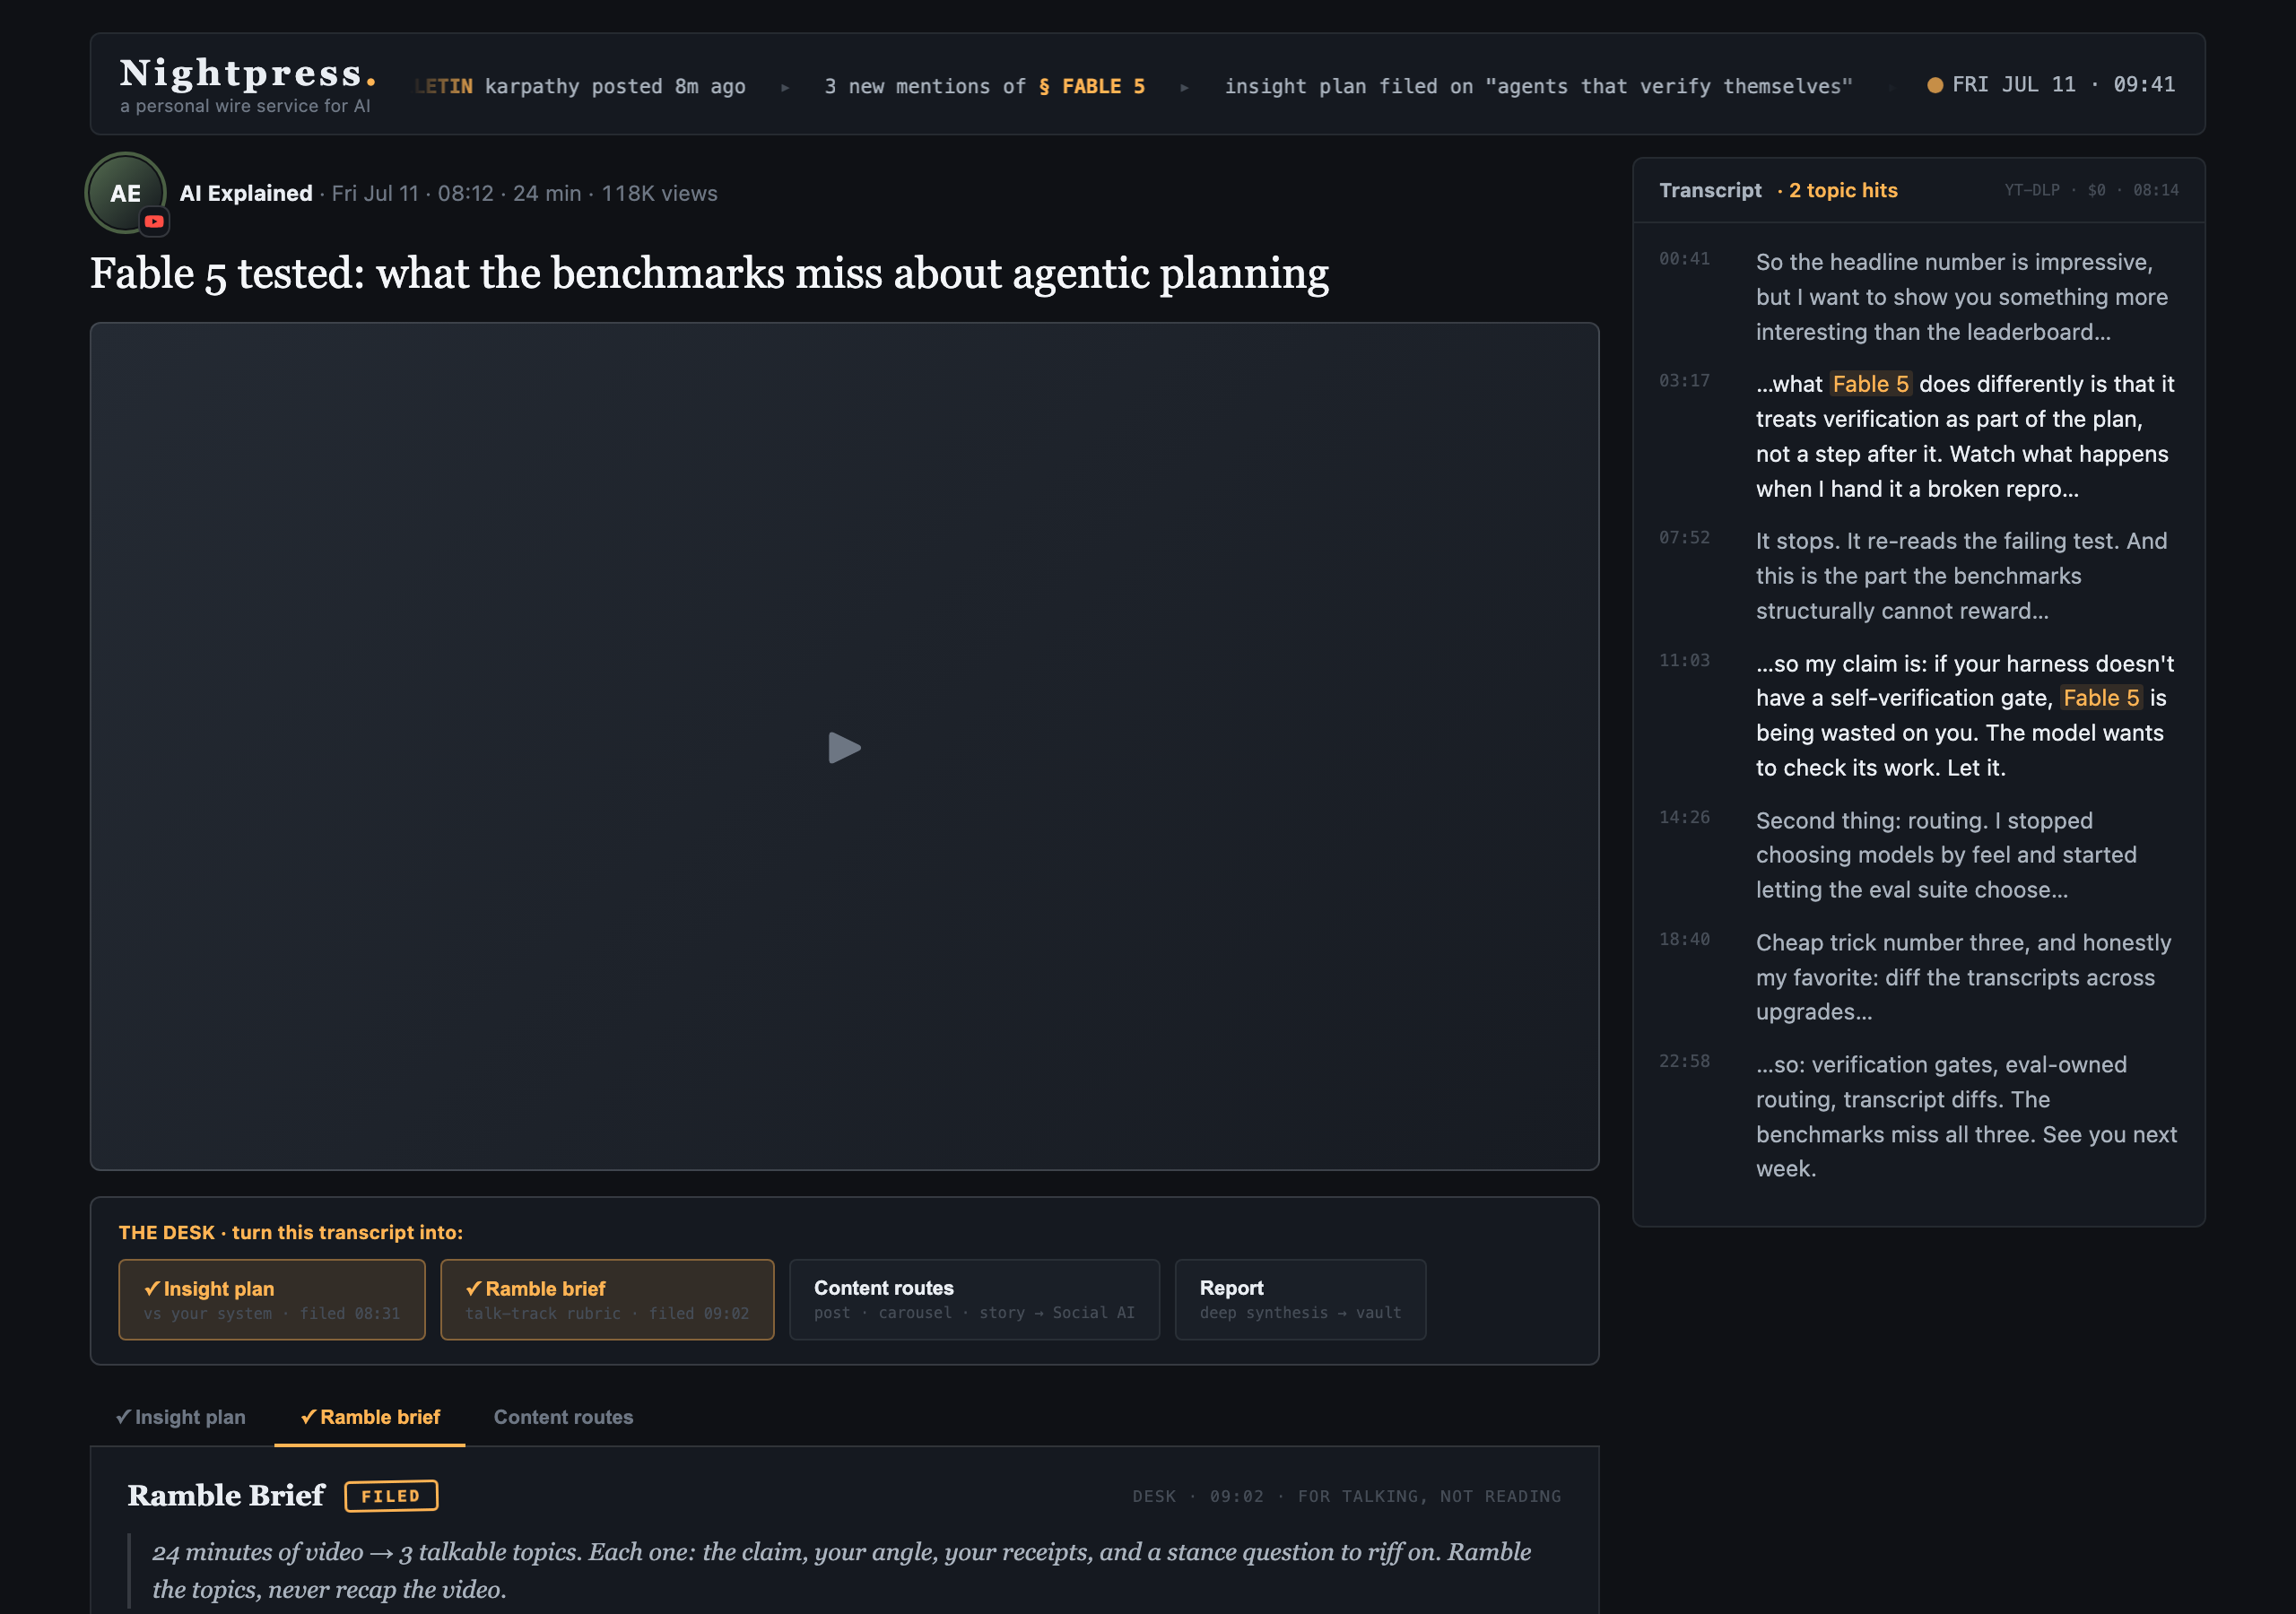This screenshot has height=1614, width=2296.
Task: Switch to the Content routes tab
Action: (563, 1417)
